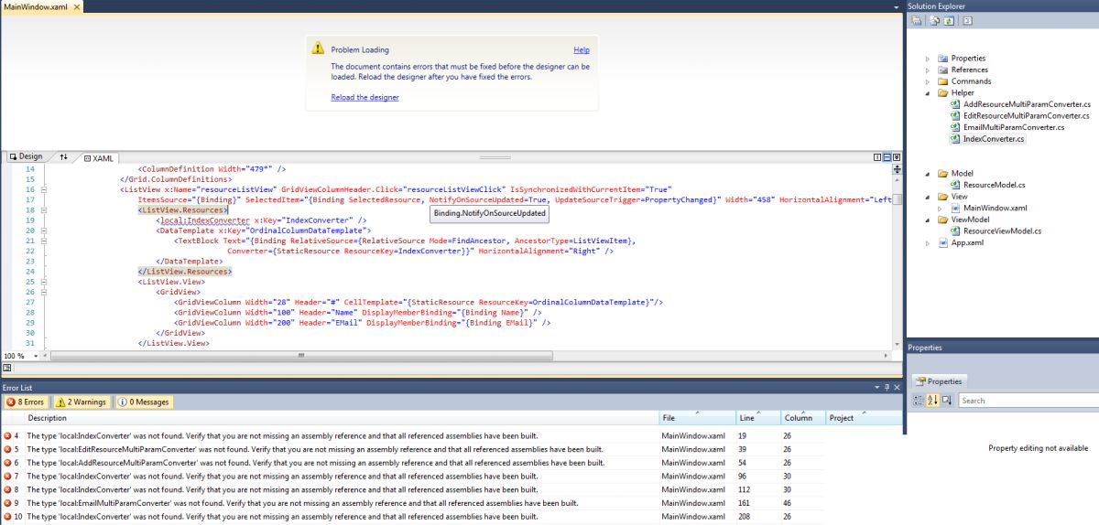1099x525 pixels.
Task: Click the error icon for error 4
Action: coord(7,436)
